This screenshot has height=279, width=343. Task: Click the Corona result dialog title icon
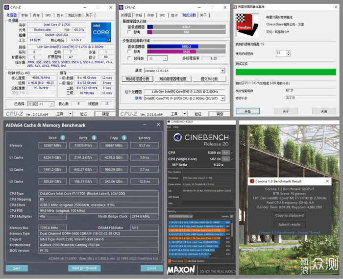tap(252, 181)
